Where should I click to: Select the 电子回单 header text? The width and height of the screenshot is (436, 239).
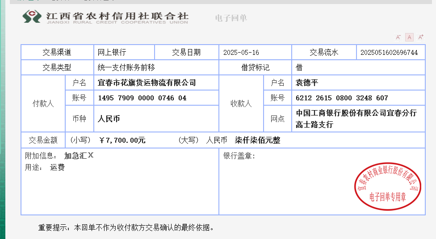231,18
